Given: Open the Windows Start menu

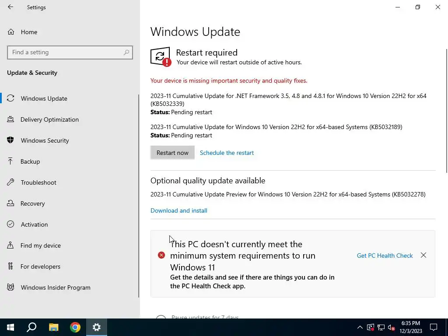Looking at the screenshot, I should click(10, 327).
